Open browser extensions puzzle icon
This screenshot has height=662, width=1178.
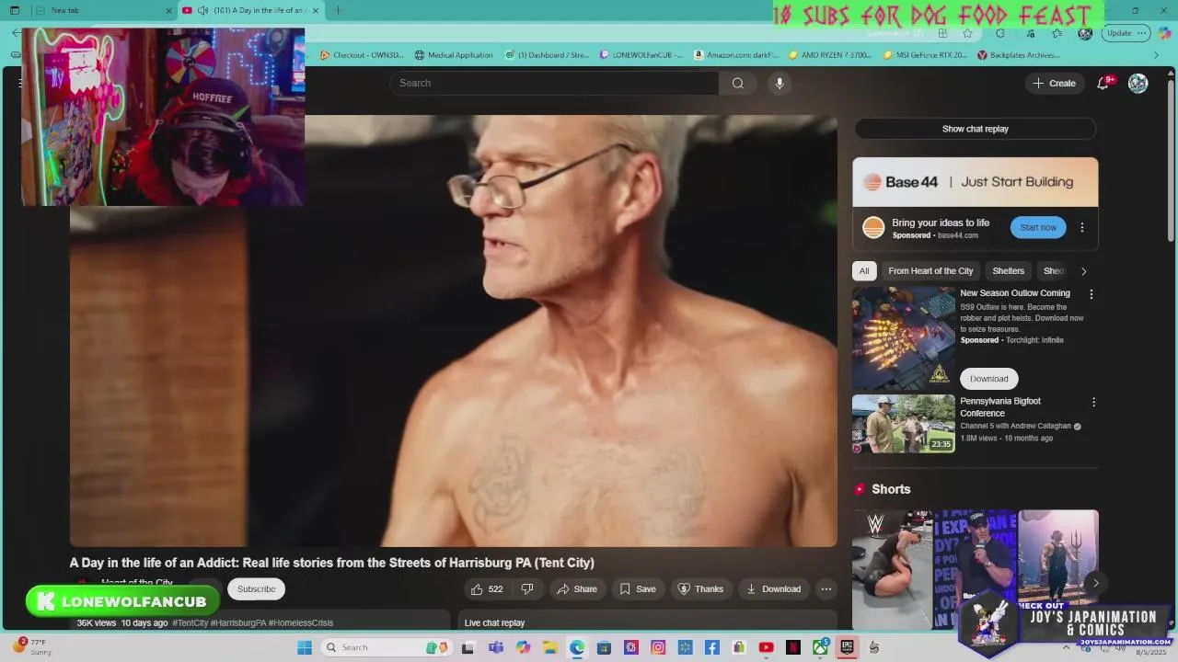pyautogui.click(x=1000, y=33)
